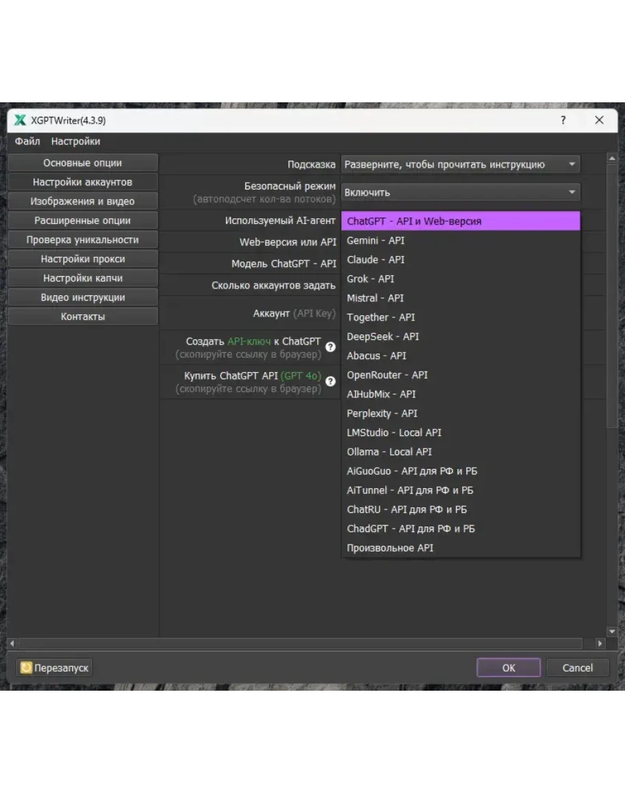Go to Расширенные опции section
The height and width of the screenshot is (793, 625).
coord(82,220)
